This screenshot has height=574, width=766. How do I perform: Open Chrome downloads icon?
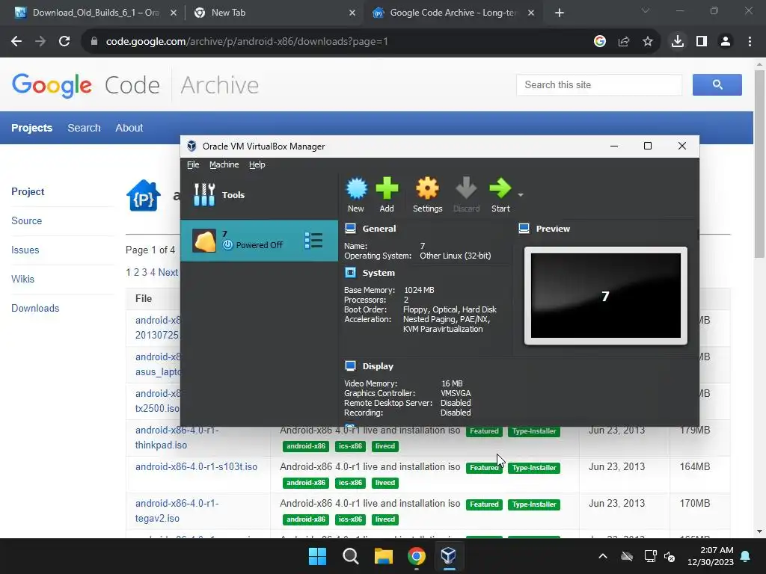click(678, 42)
